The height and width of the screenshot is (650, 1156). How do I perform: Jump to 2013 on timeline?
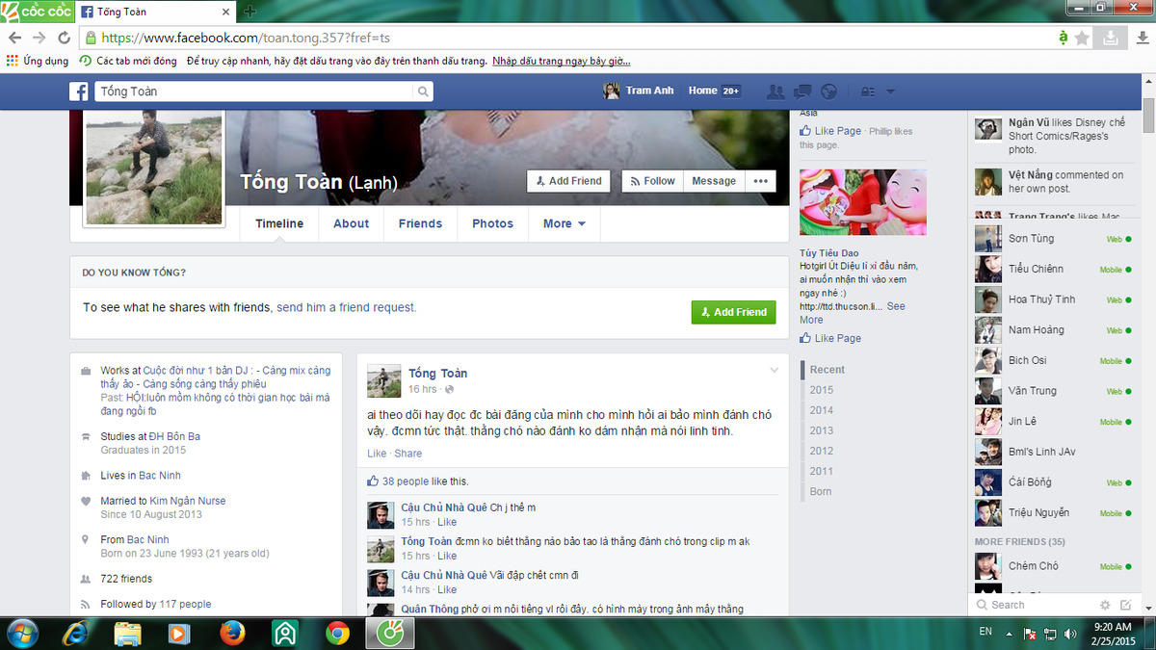822,430
